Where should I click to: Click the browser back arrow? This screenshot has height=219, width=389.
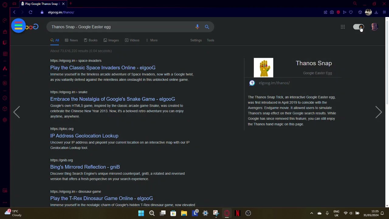click(14, 12)
